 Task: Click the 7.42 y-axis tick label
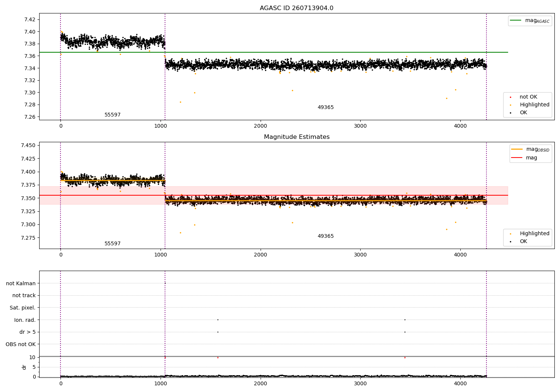(x=29, y=19)
